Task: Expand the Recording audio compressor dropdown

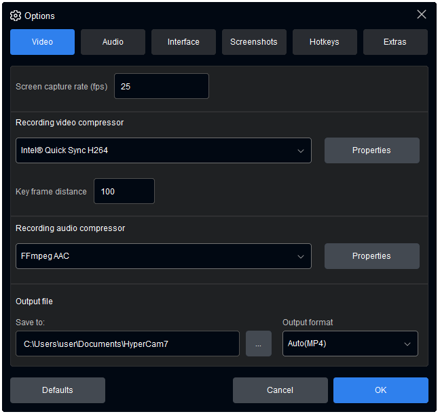Action: click(163, 256)
